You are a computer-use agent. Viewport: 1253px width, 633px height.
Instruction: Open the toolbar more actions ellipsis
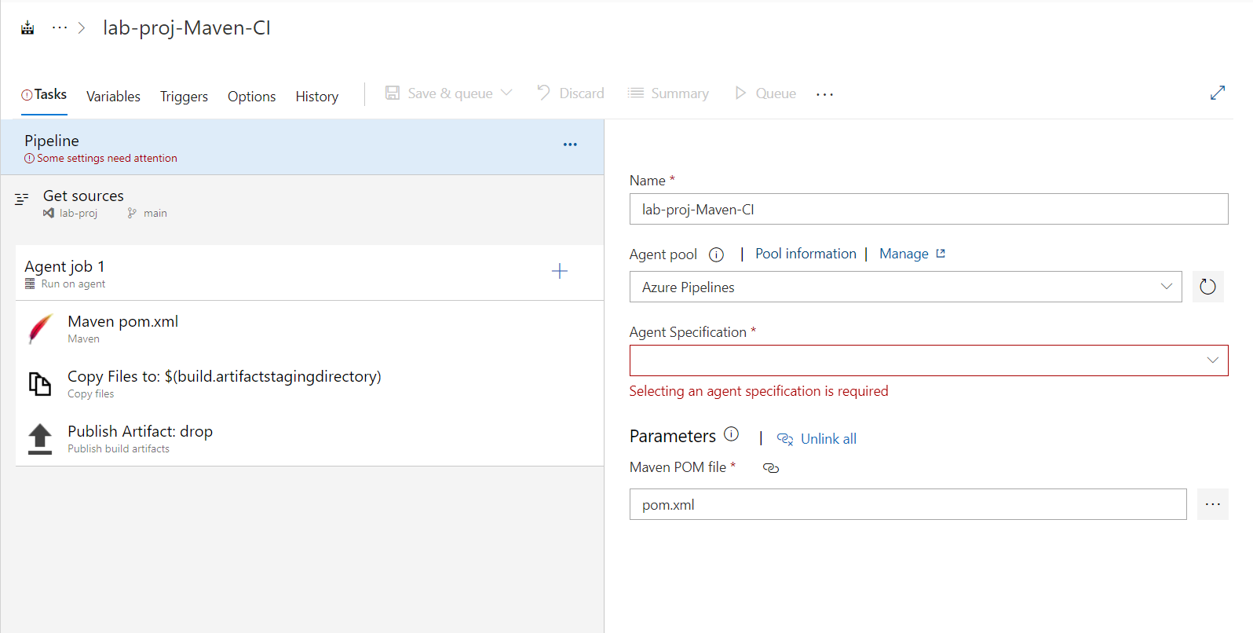tap(824, 94)
